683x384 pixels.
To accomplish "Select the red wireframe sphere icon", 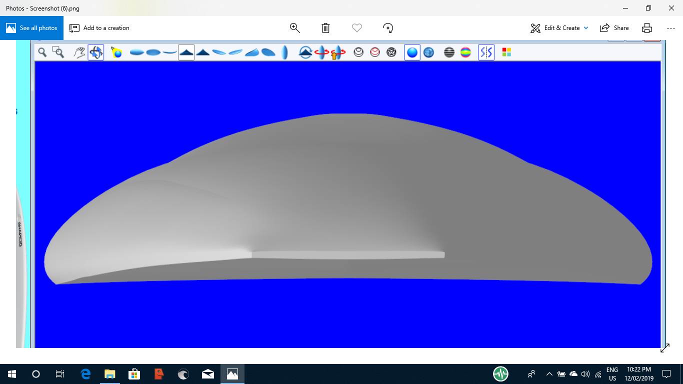I will click(x=375, y=52).
